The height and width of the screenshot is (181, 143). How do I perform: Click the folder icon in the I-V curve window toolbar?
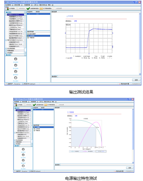pyautogui.click(x=46, y=105)
